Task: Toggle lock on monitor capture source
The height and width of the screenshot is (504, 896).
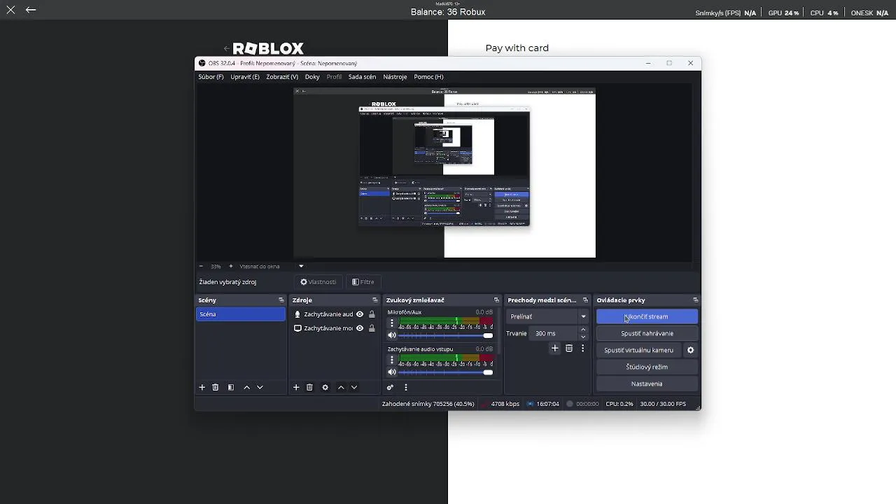Action: click(x=372, y=328)
